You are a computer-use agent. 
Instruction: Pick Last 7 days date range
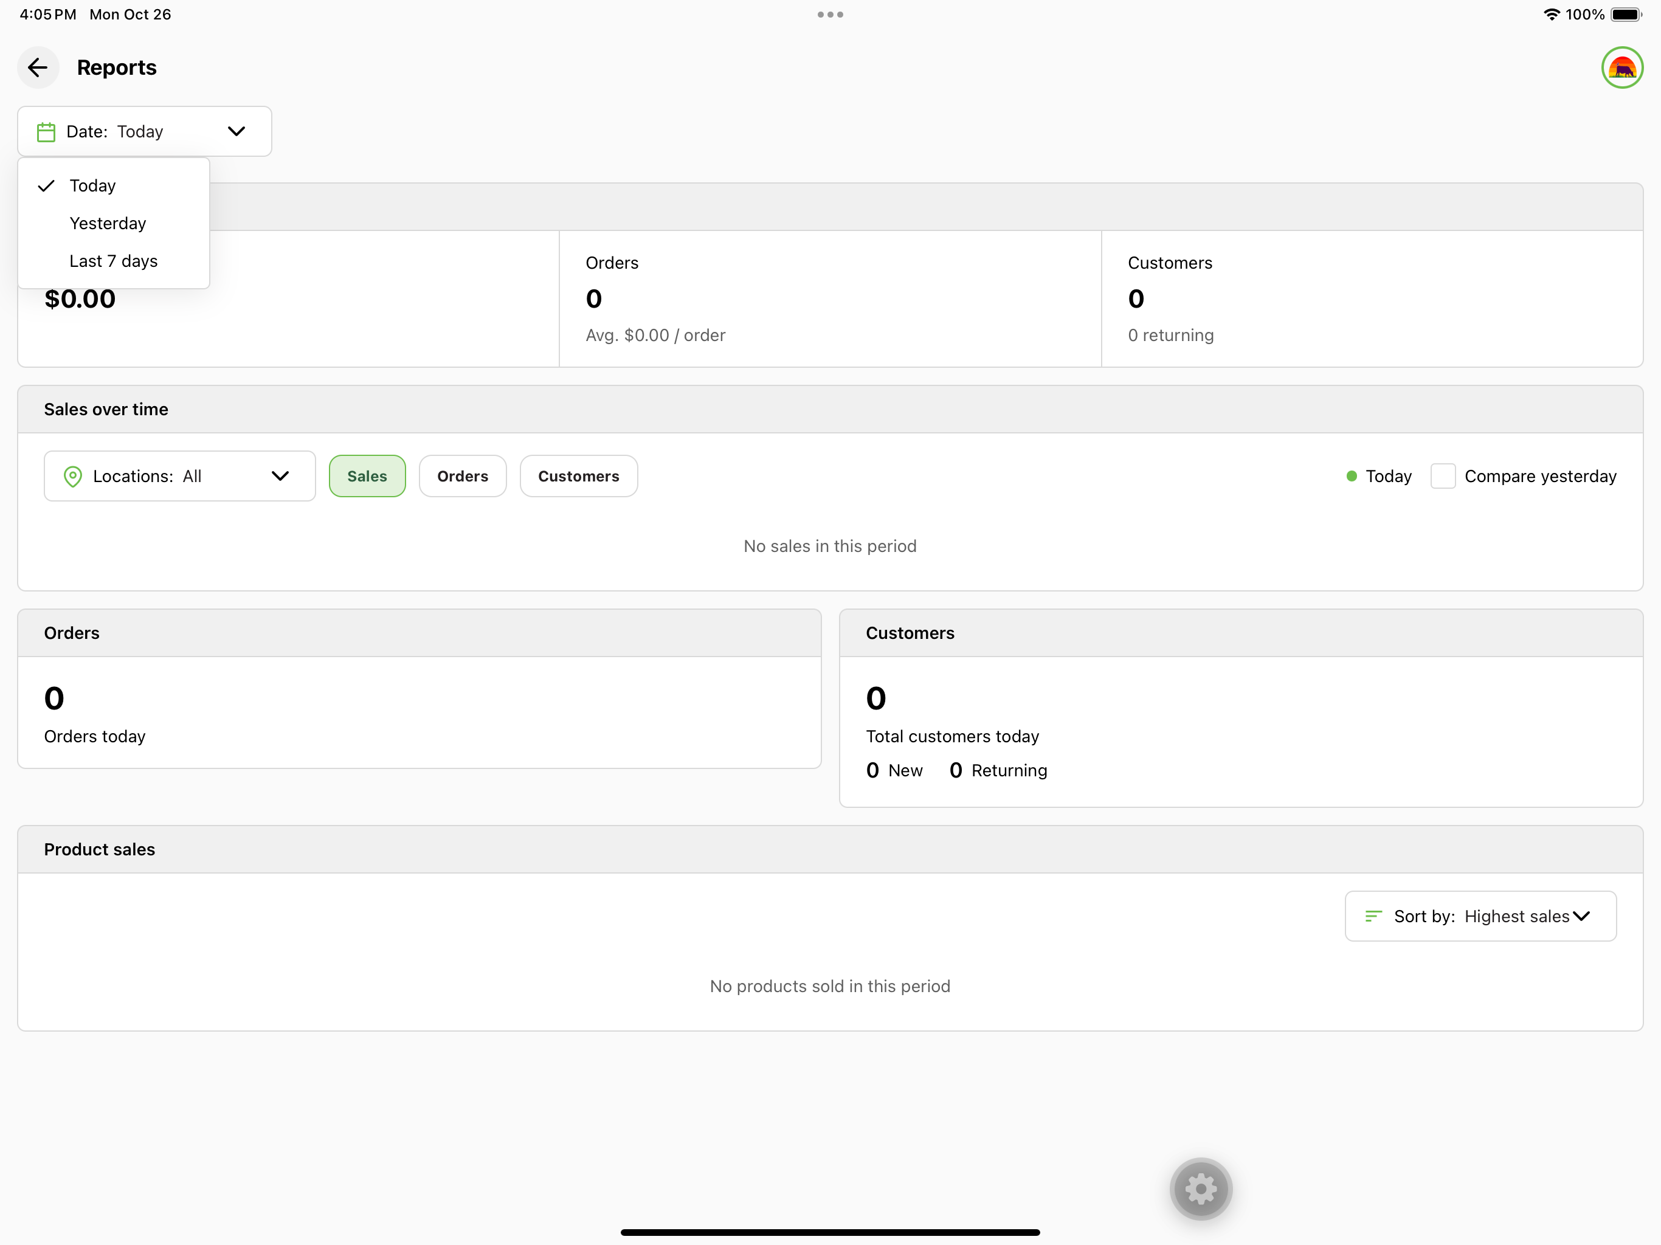click(113, 261)
